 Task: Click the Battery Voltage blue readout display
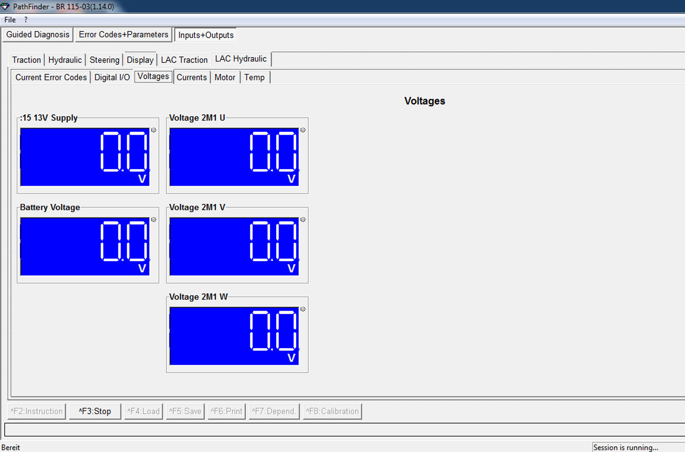pyautogui.click(x=85, y=246)
